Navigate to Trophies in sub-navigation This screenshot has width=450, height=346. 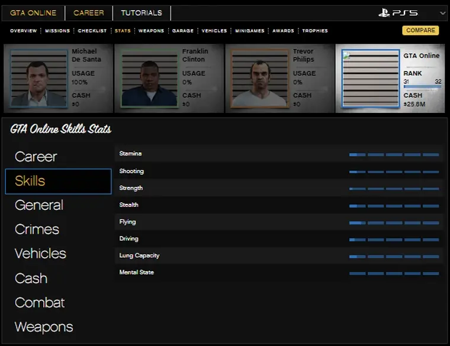click(315, 31)
